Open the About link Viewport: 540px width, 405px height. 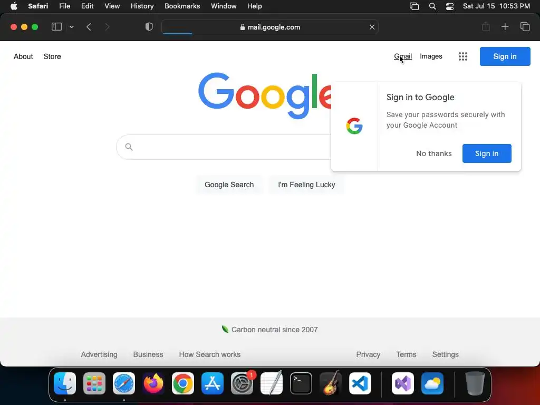coord(23,56)
